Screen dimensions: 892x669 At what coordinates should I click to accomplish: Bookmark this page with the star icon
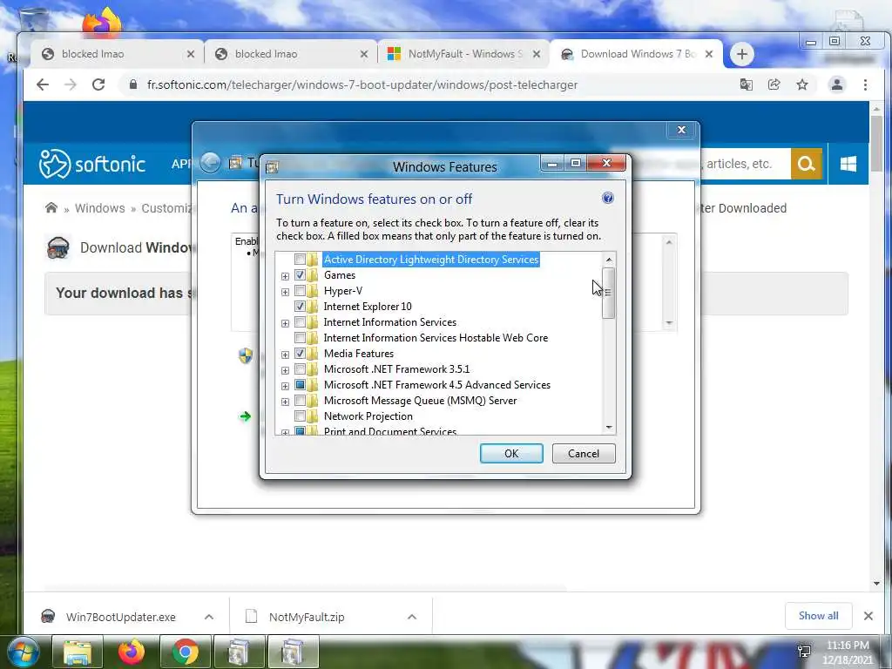point(802,84)
